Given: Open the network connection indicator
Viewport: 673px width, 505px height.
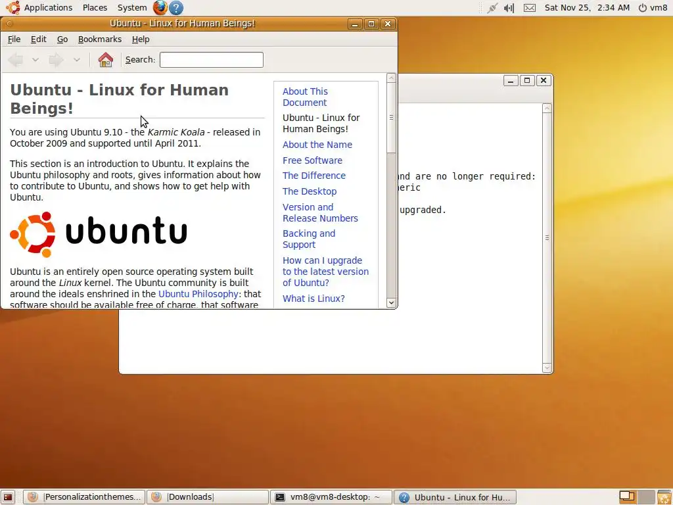Looking at the screenshot, I should click(492, 8).
